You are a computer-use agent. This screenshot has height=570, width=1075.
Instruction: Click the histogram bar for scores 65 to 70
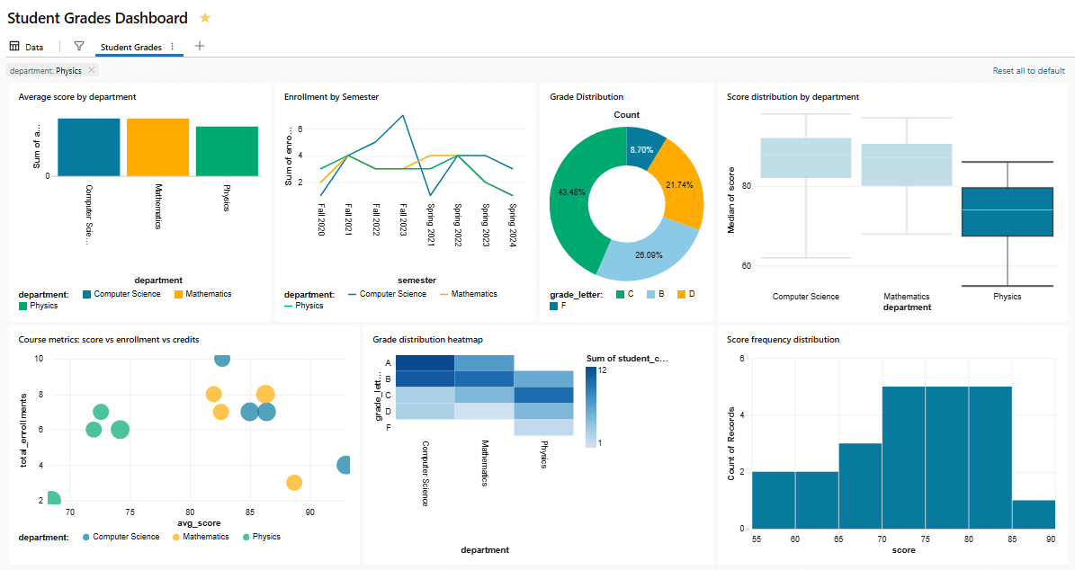860,485
